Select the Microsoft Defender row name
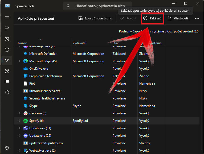 43,54
